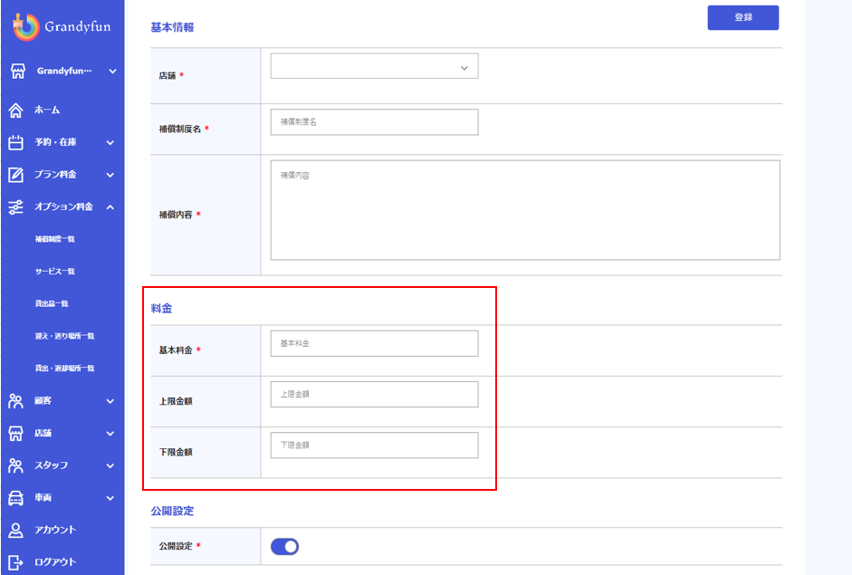Viewport: 852px width, 575px height.
Task: Click the calendar icon for 予約・在庫
Action: pos(15,142)
